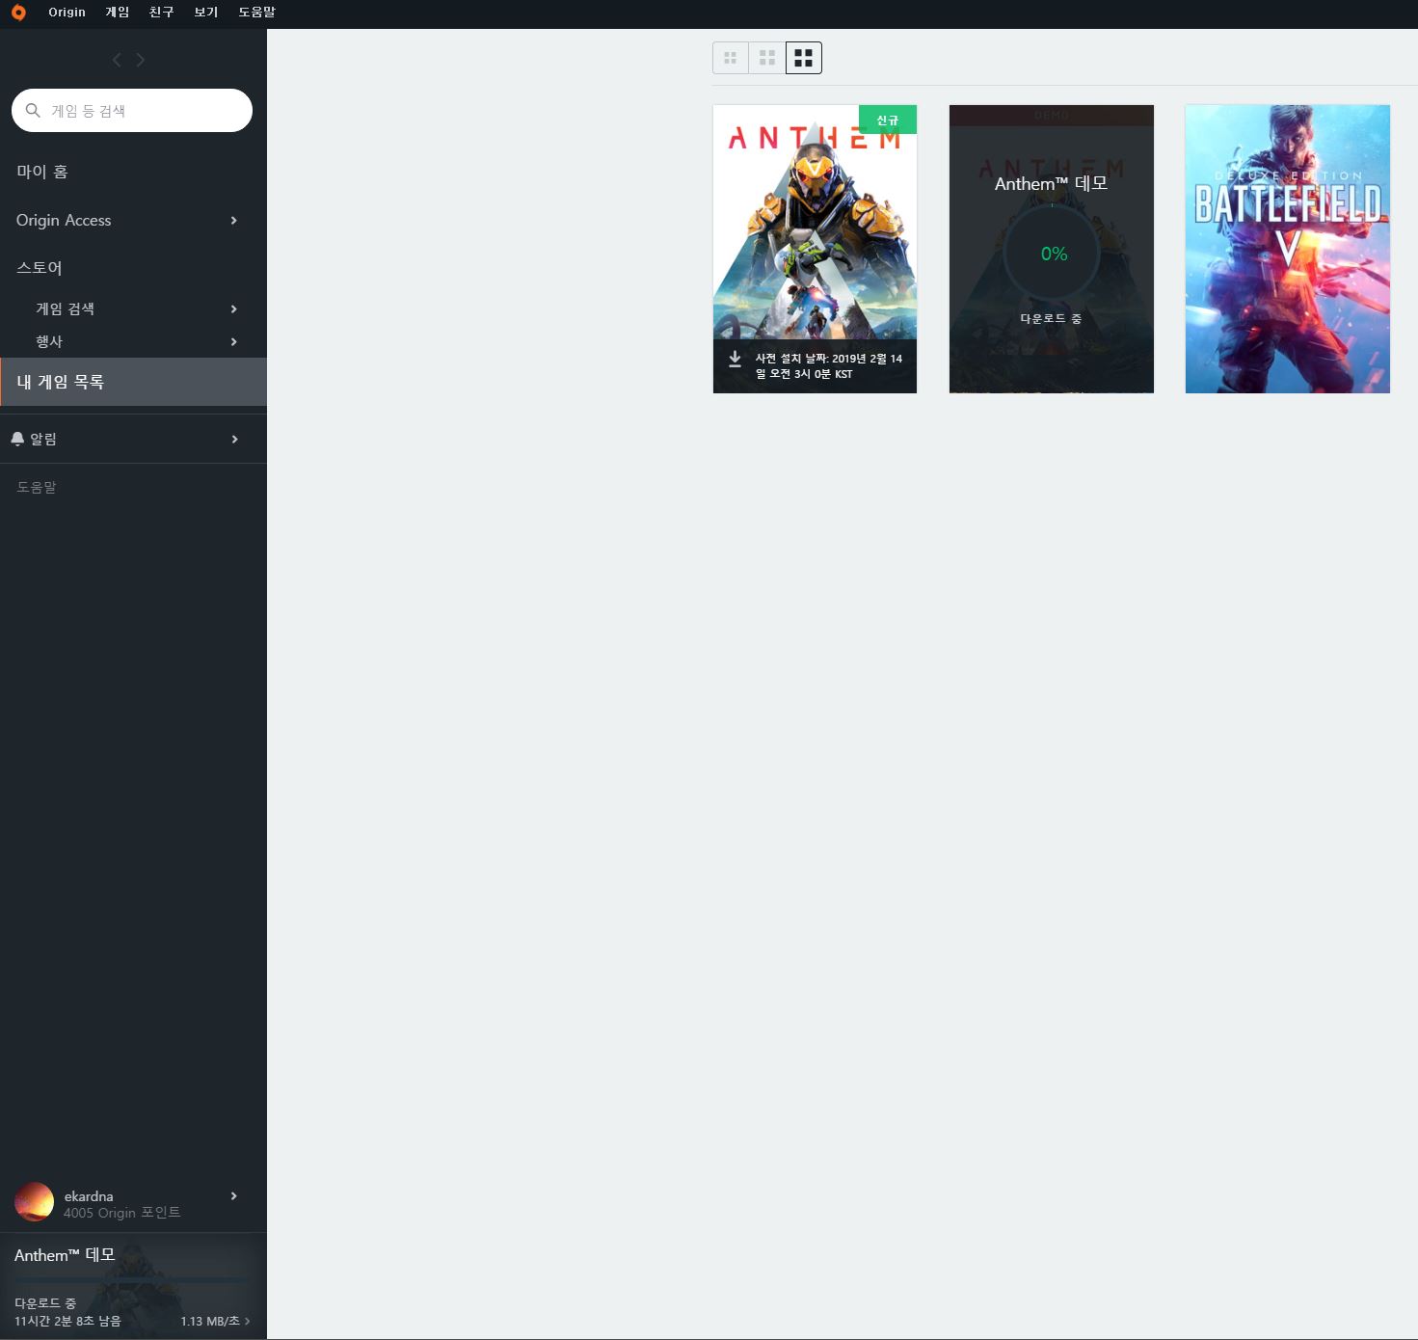Viewport: 1418px width, 1340px height.
Task: Switch to large grid view
Action: click(803, 58)
